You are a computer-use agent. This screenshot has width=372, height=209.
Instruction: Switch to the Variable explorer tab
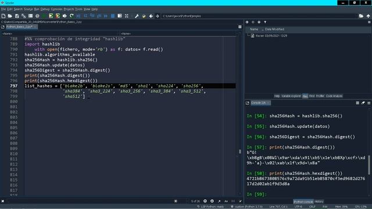pos(291,96)
